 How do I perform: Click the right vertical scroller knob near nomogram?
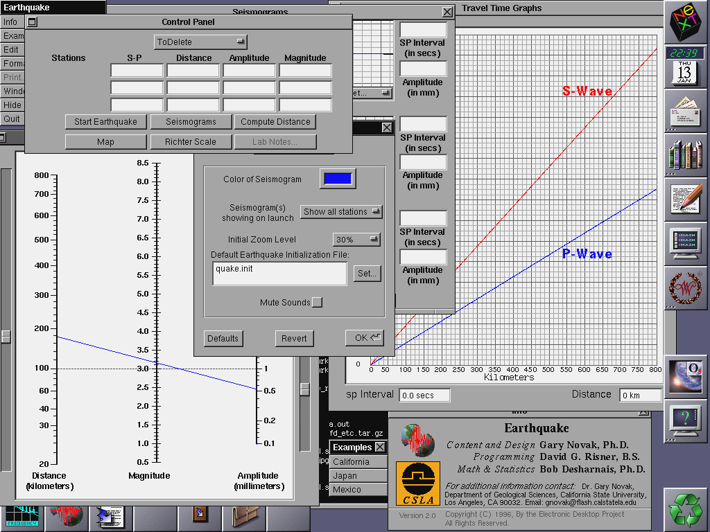tap(305, 389)
